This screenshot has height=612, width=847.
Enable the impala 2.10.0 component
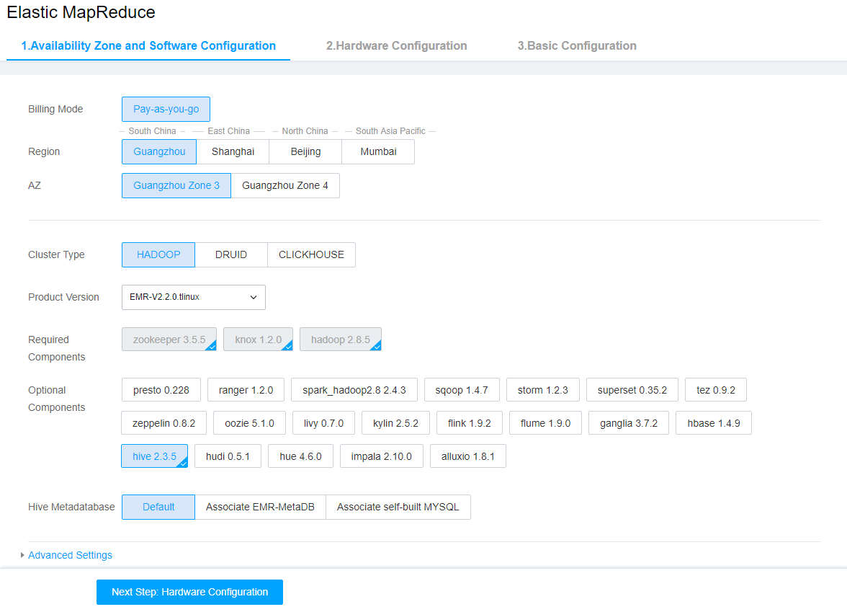coord(382,456)
